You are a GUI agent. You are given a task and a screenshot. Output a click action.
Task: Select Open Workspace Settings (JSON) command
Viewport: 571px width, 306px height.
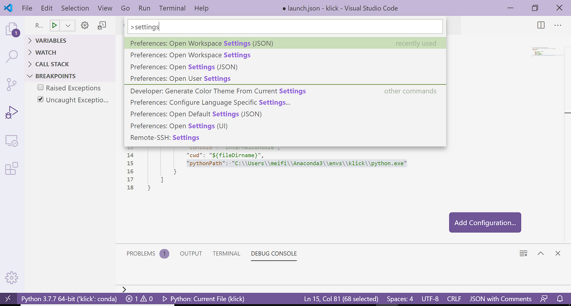pos(285,43)
